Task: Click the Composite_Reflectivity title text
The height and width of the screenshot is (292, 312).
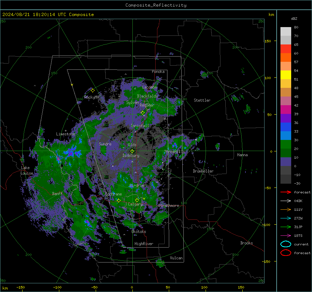Action: 156,5
